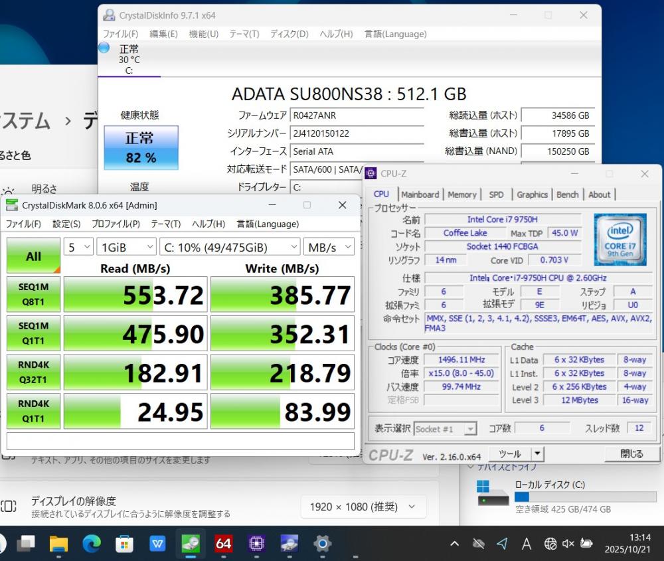Click the red 64 taskbar icon

point(224,544)
